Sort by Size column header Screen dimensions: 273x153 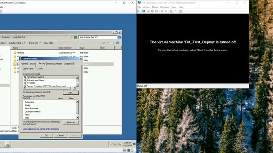point(107,48)
